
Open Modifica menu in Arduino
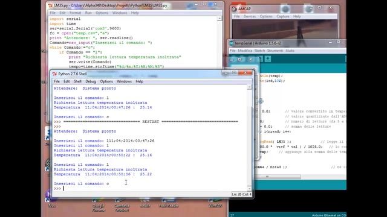pos(245,51)
